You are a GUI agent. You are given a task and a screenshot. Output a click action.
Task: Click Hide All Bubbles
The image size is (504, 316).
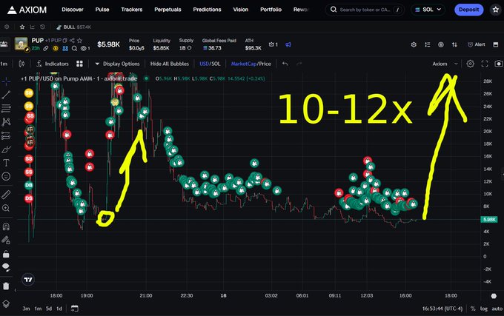coord(170,64)
